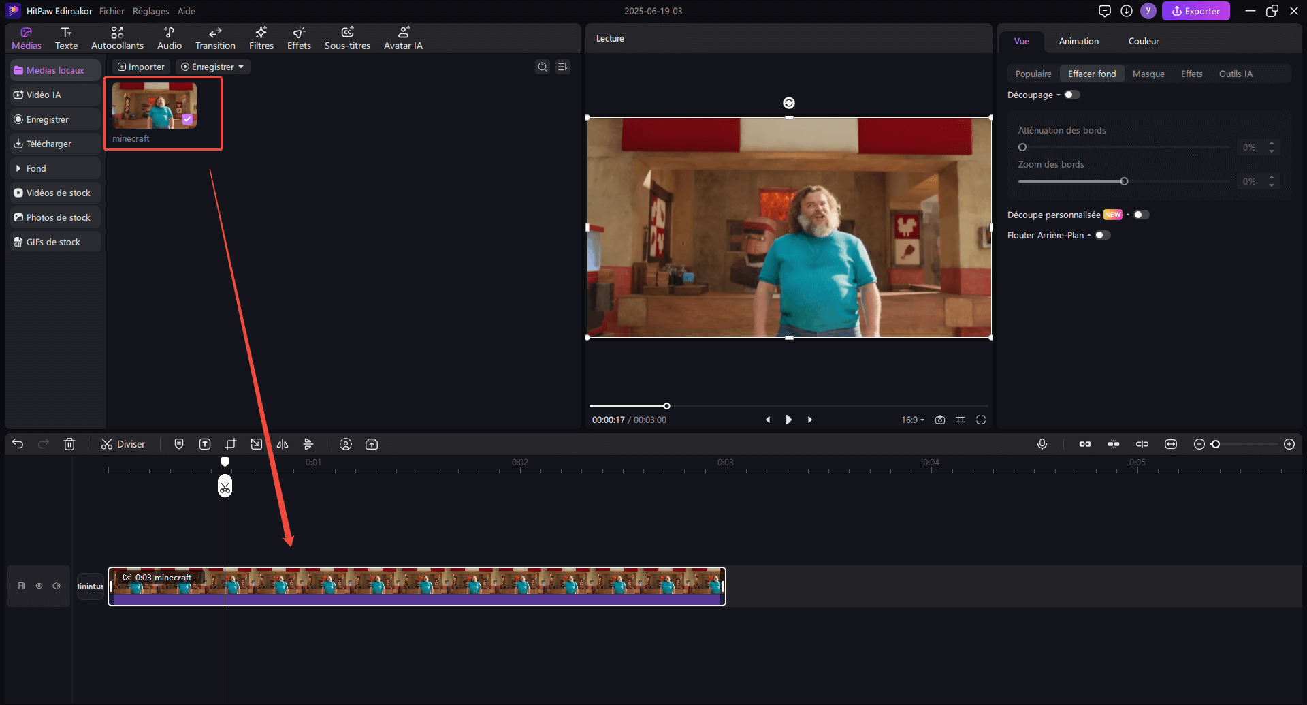
Task: Click the Diviser button
Action: (123, 444)
